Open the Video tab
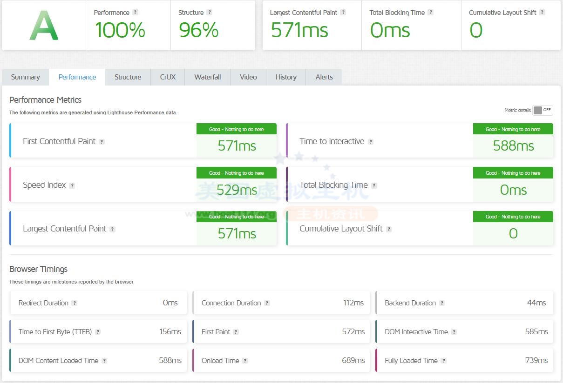The image size is (563, 383). [x=248, y=77]
